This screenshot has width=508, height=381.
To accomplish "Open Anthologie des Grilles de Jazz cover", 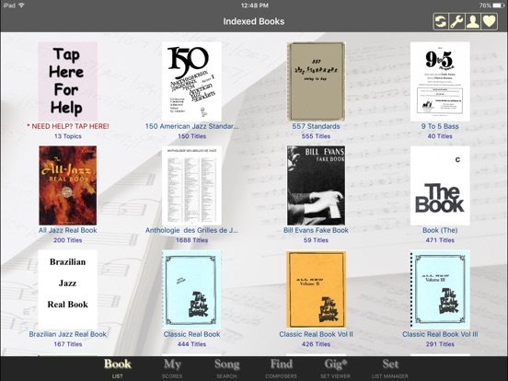I will click(191, 185).
